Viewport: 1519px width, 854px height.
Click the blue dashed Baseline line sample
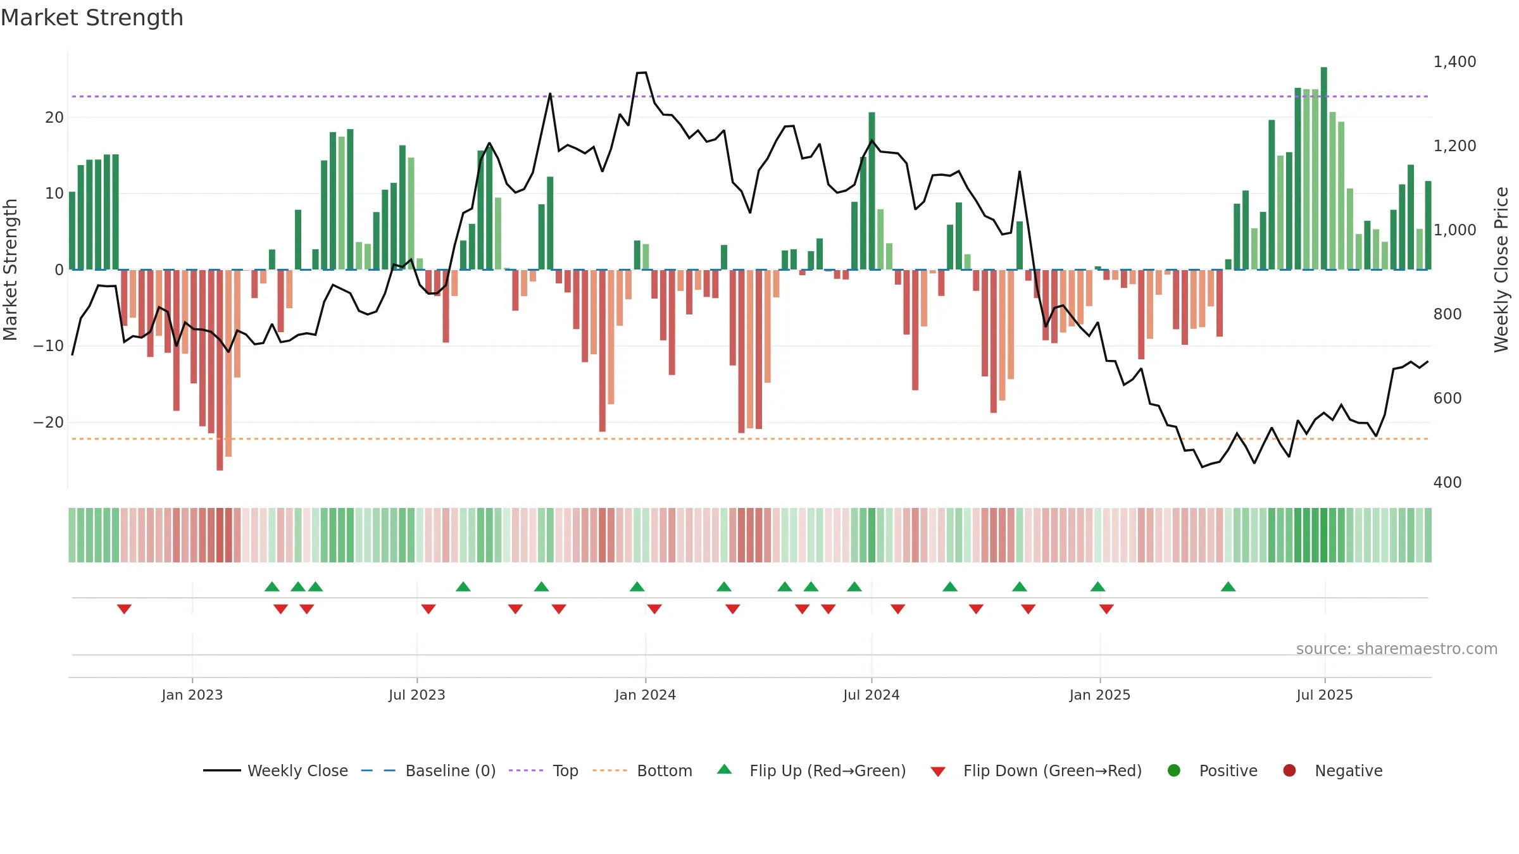click(378, 770)
